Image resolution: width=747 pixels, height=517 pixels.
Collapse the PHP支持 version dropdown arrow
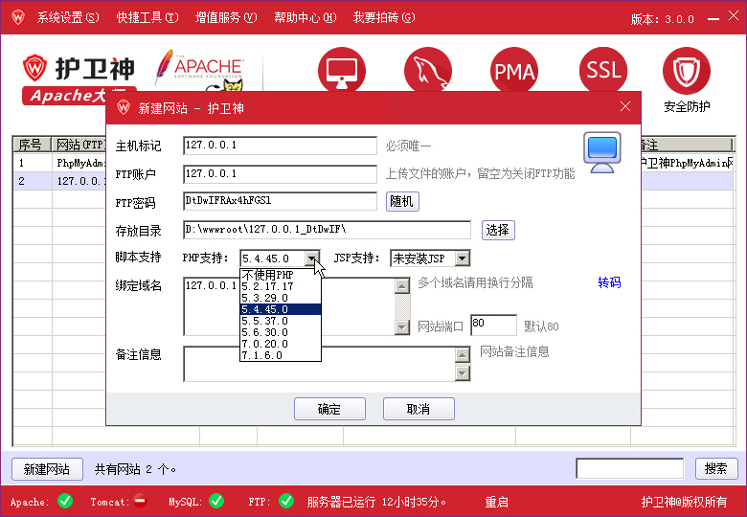click(x=311, y=258)
